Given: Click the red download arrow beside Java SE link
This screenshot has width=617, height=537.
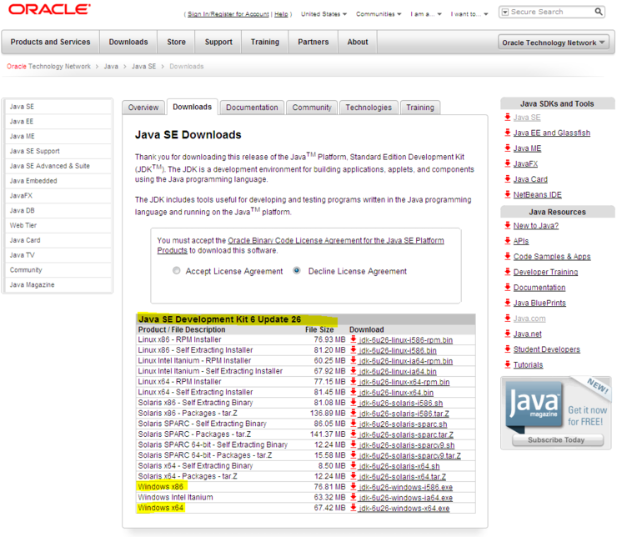Looking at the screenshot, I should 508,117.
